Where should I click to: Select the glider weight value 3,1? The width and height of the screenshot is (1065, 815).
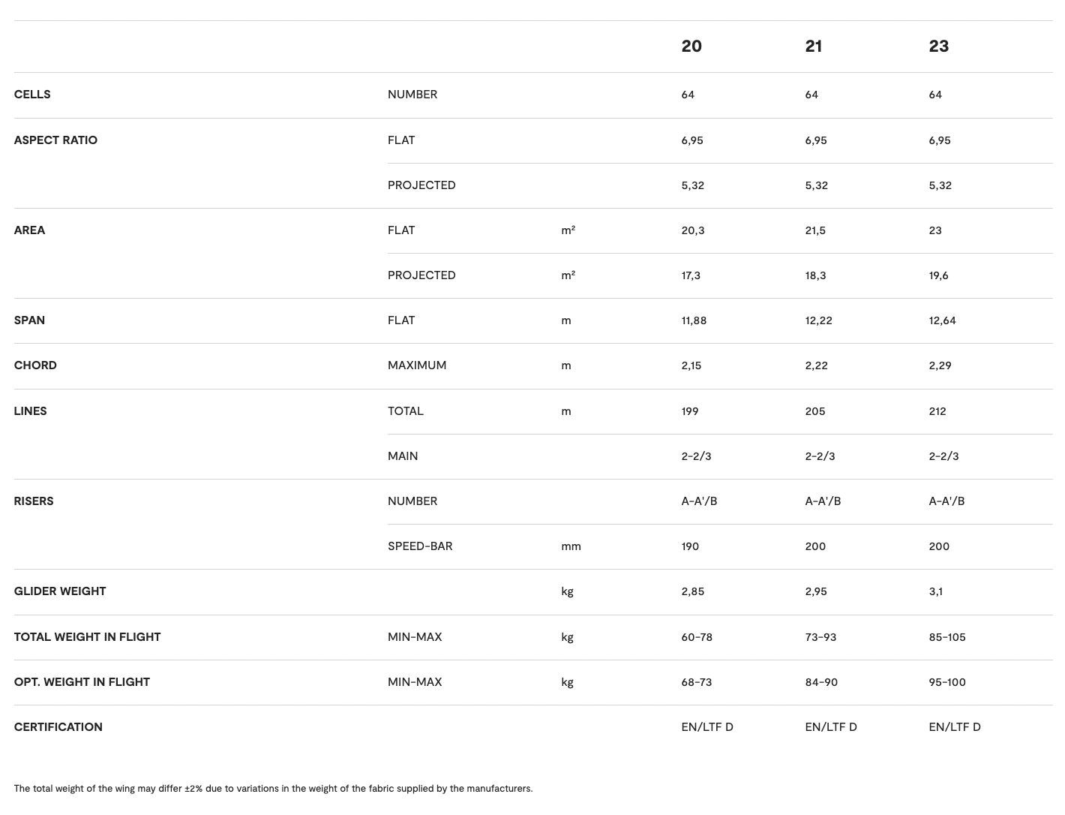pyautogui.click(x=935, y=591)
